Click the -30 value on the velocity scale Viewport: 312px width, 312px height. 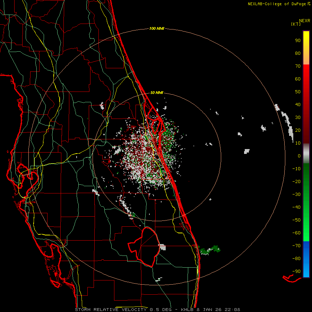point(296,194)
